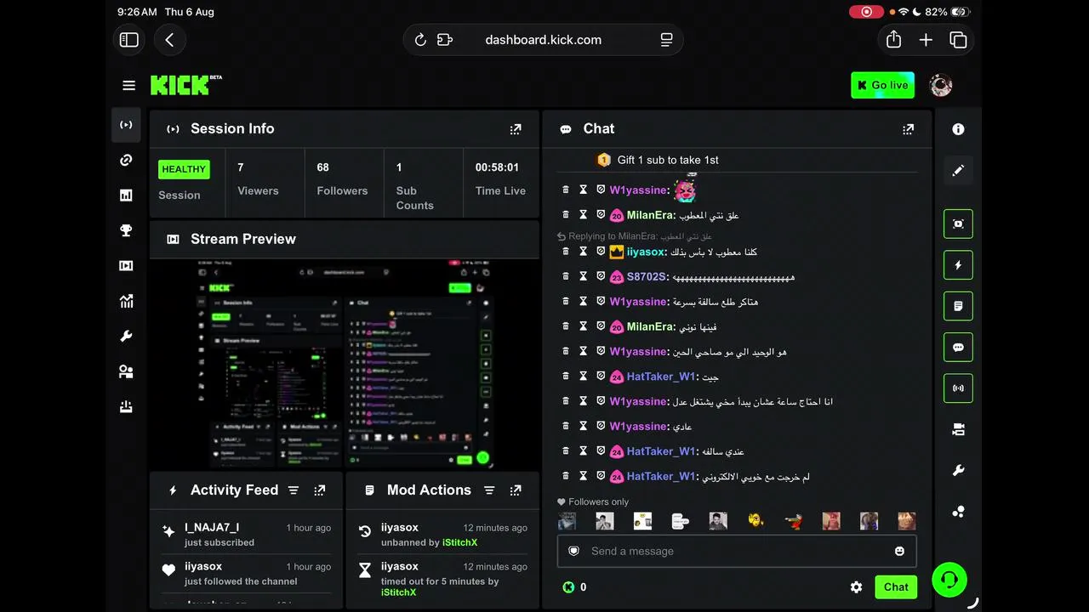
Task: Pop out the Mod Actions panel
Action: pos(516,490)
